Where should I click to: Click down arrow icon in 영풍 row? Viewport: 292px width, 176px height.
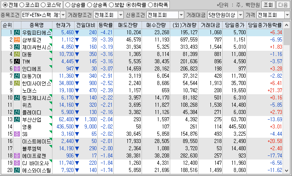coord(77,127)
